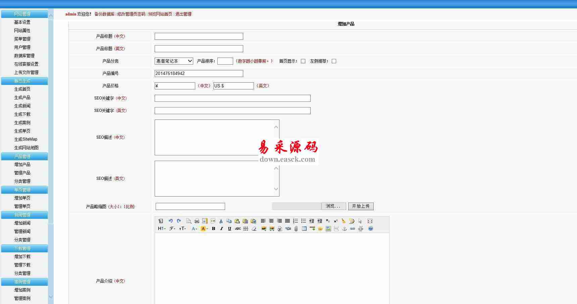This screenshot has height=304, width=577.
Task: Focus 产品标题 (中文) input field
Action: pyautogui.click(x=199, y=36)
